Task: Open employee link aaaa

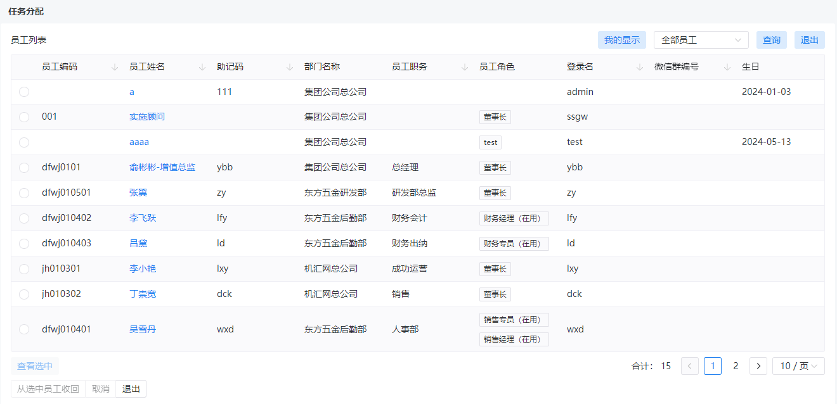Action: 139,142
